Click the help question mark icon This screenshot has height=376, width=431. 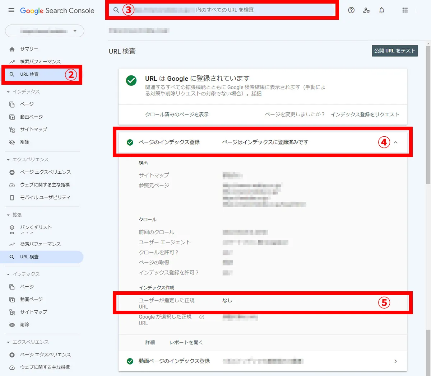tap(351, 10)
